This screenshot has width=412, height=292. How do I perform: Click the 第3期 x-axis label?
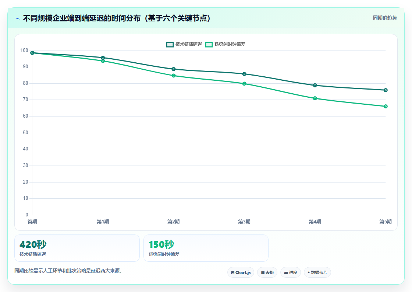coord(244,222)
